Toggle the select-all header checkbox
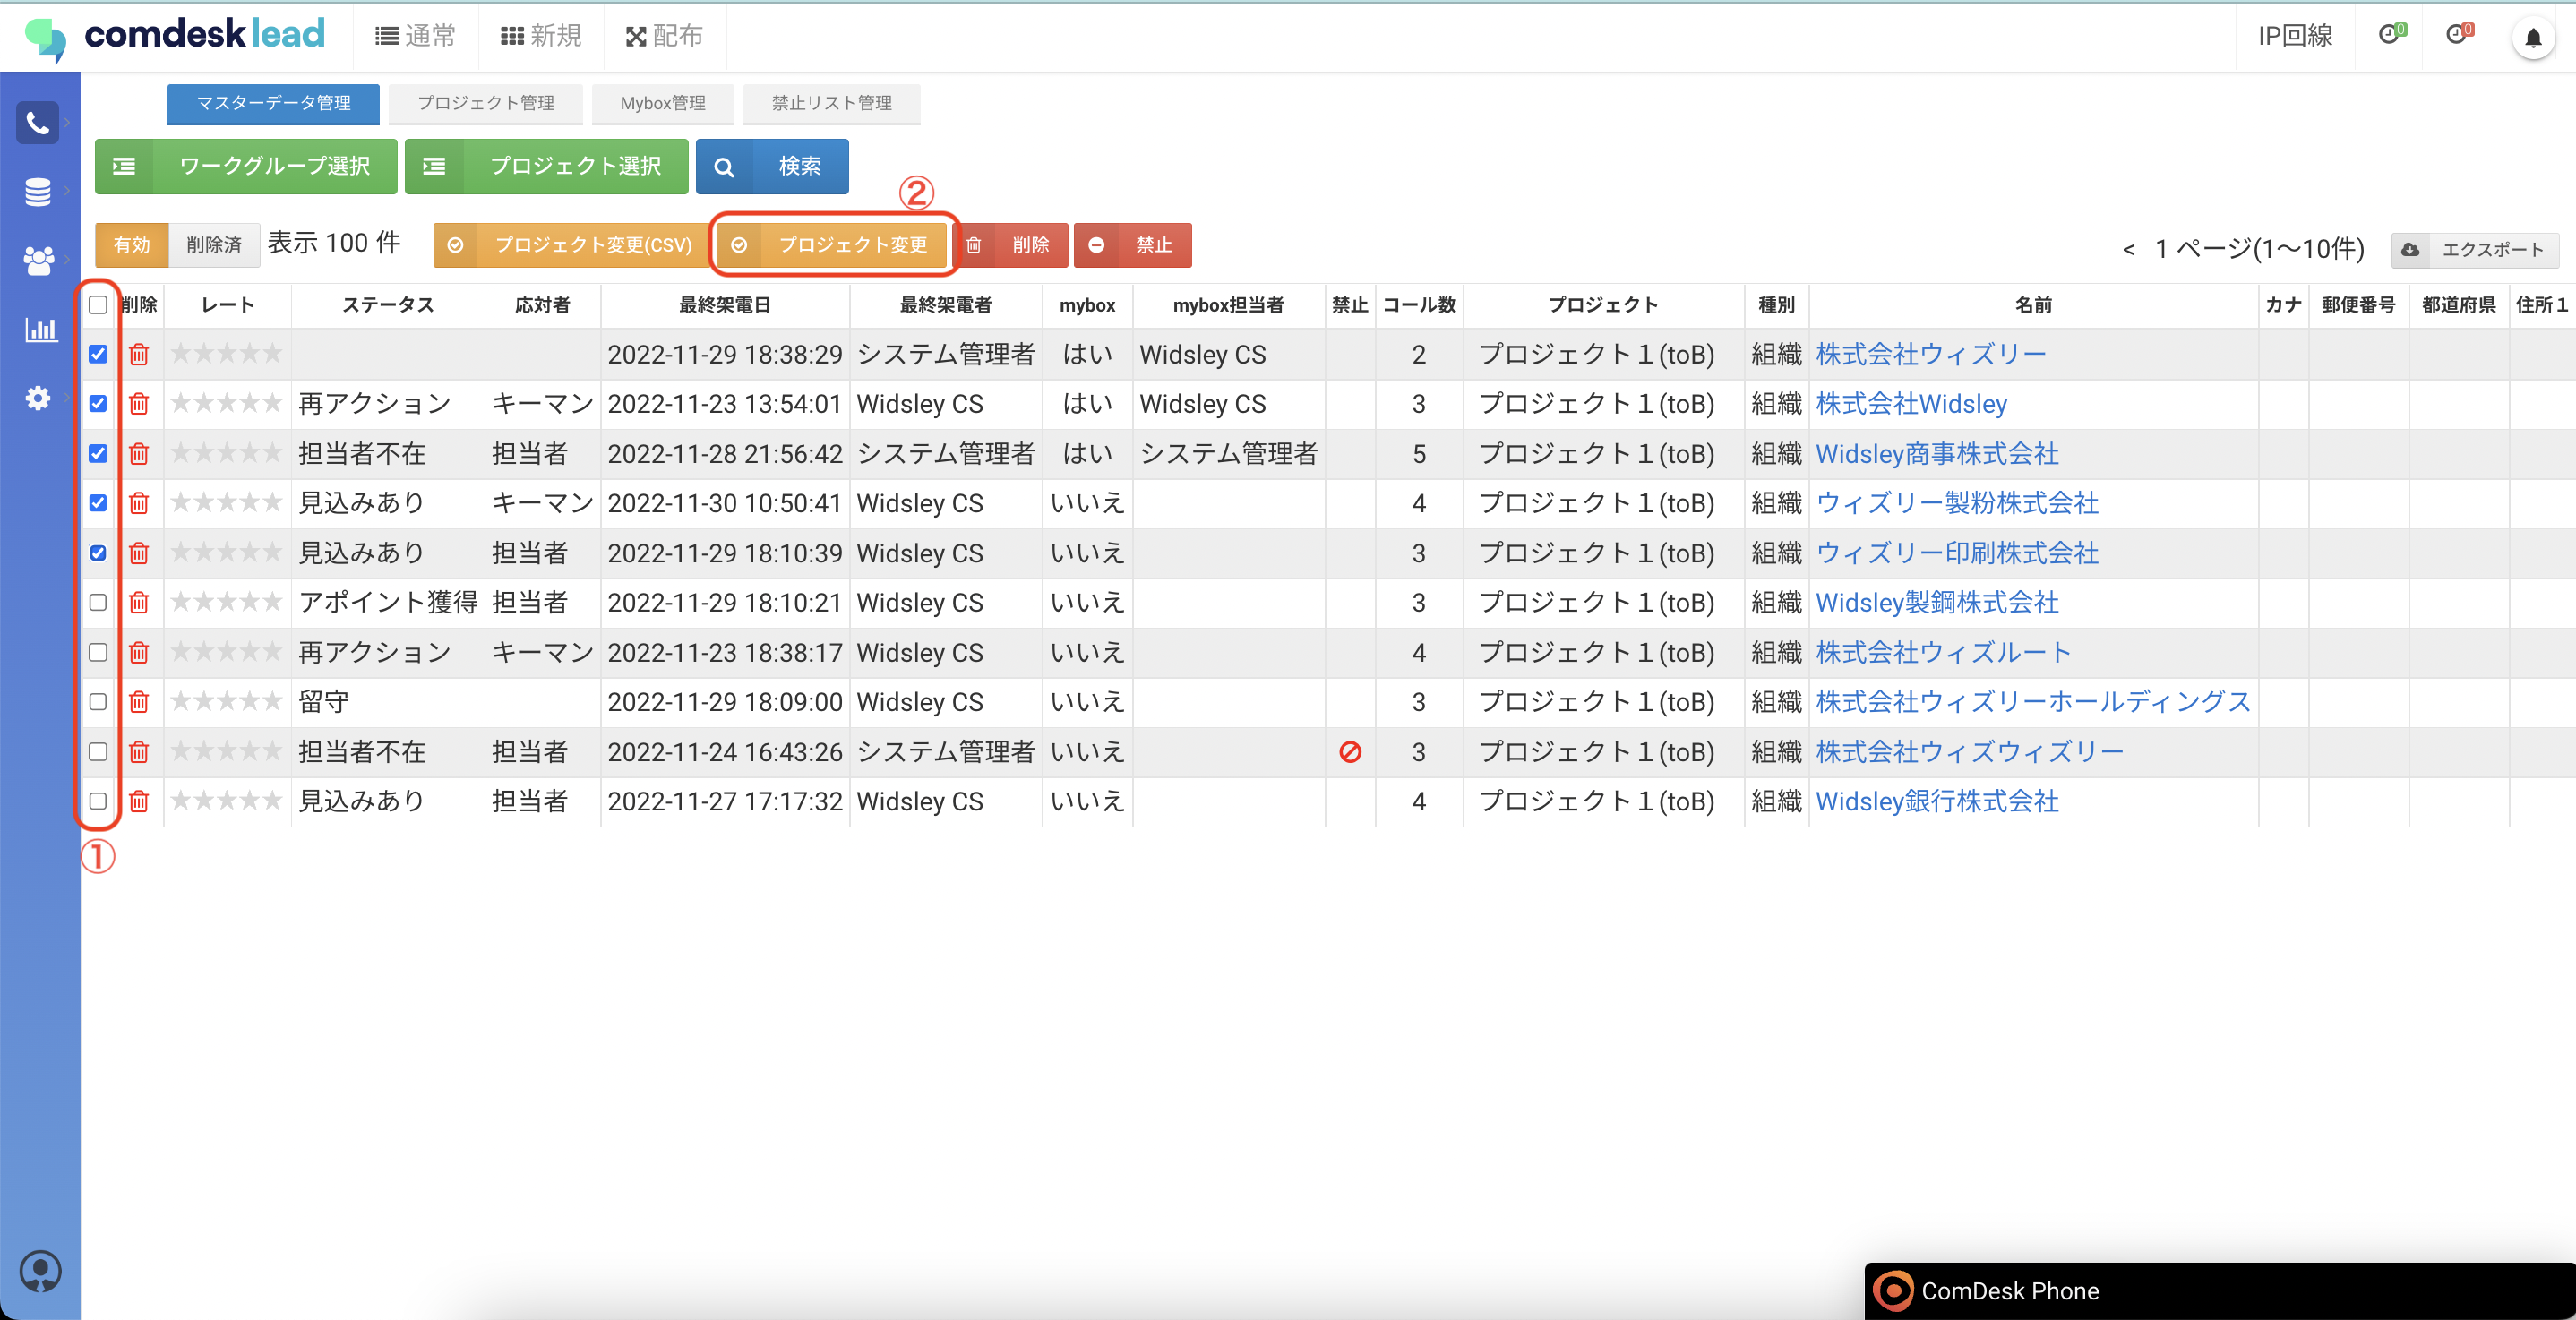The height and width of the screenshot is (1320, 2576). (x=98, y=305)
